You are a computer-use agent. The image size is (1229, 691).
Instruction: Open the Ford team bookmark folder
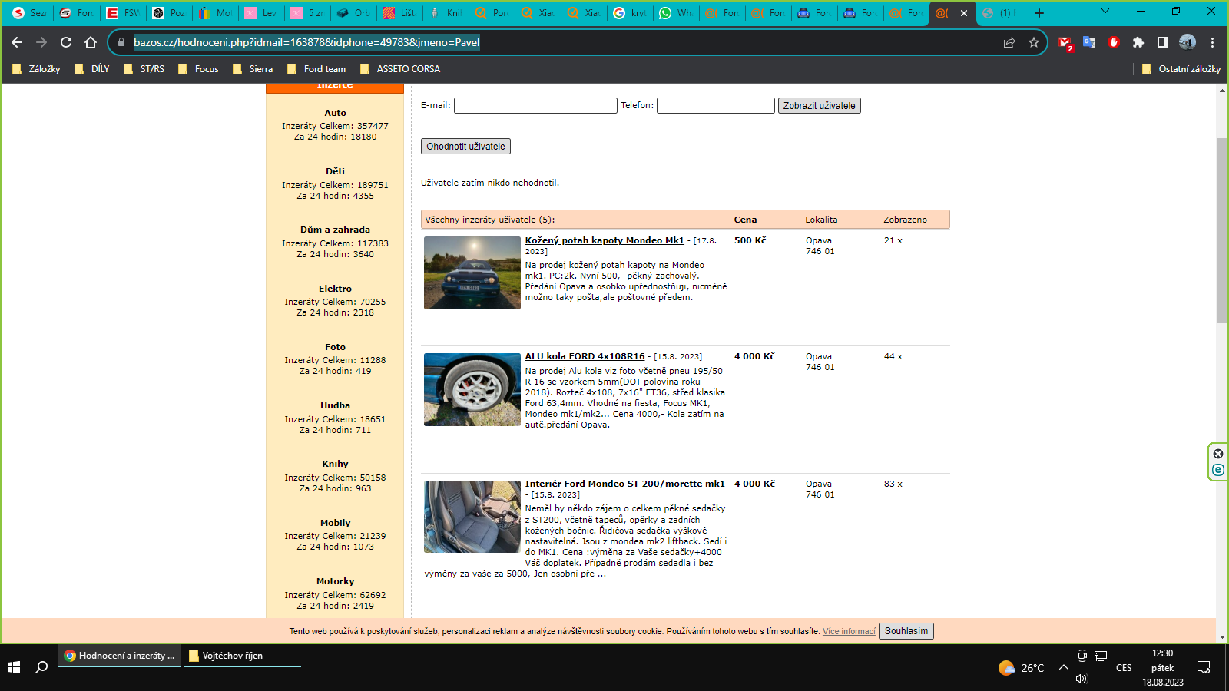[x=316, y=69]
